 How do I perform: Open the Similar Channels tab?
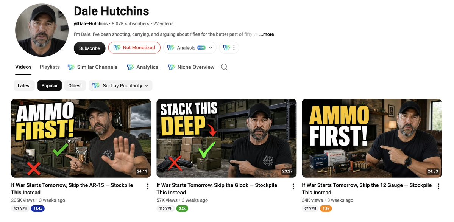[92, 67]
